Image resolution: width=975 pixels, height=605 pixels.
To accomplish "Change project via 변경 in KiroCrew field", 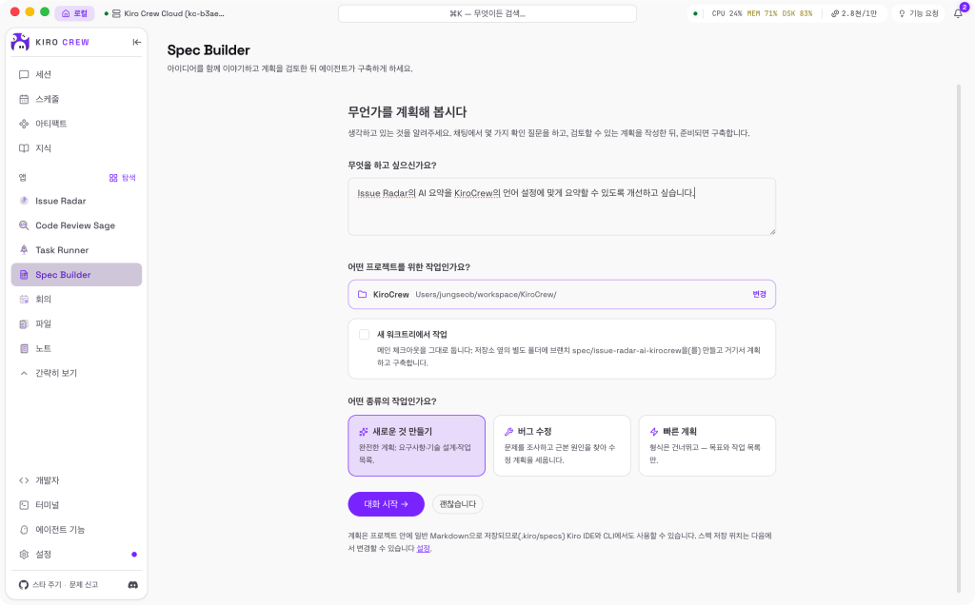I will pos(759,295).
